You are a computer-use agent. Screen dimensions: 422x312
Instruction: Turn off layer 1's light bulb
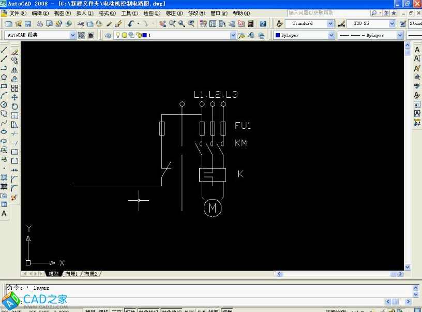point(118,35)
